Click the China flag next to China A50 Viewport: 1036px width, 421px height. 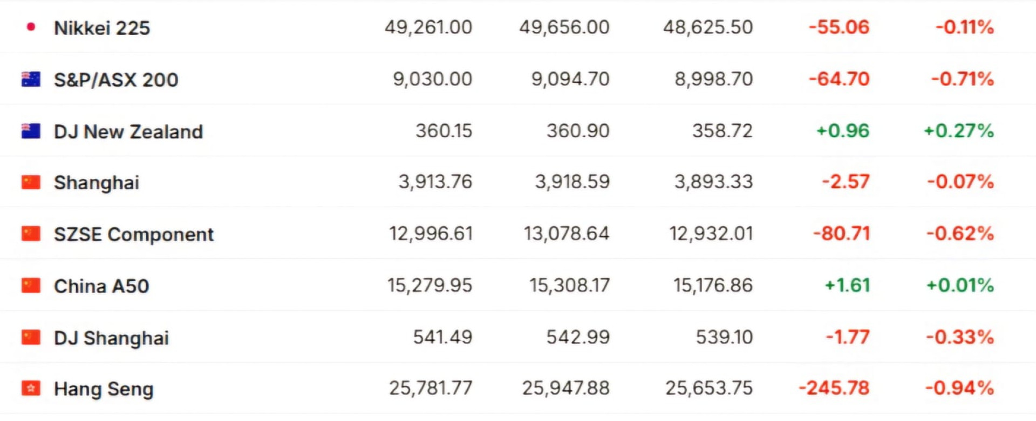click(x=31, y=285)
